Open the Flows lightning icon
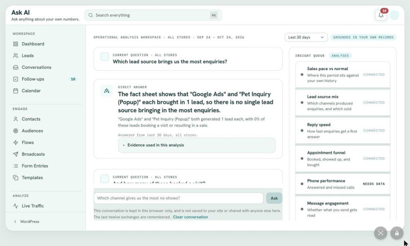 click(16, 143)
